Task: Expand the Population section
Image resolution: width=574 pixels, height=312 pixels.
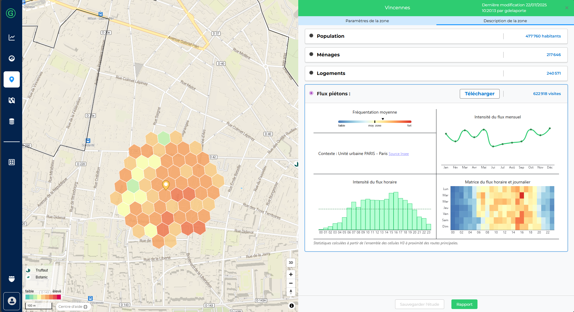Action: point(331,36)
